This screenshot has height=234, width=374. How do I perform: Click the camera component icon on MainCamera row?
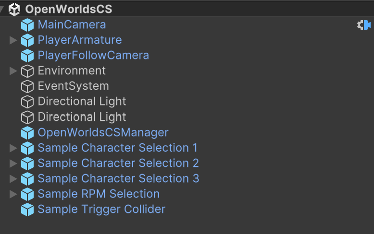[x=364, y=25]
